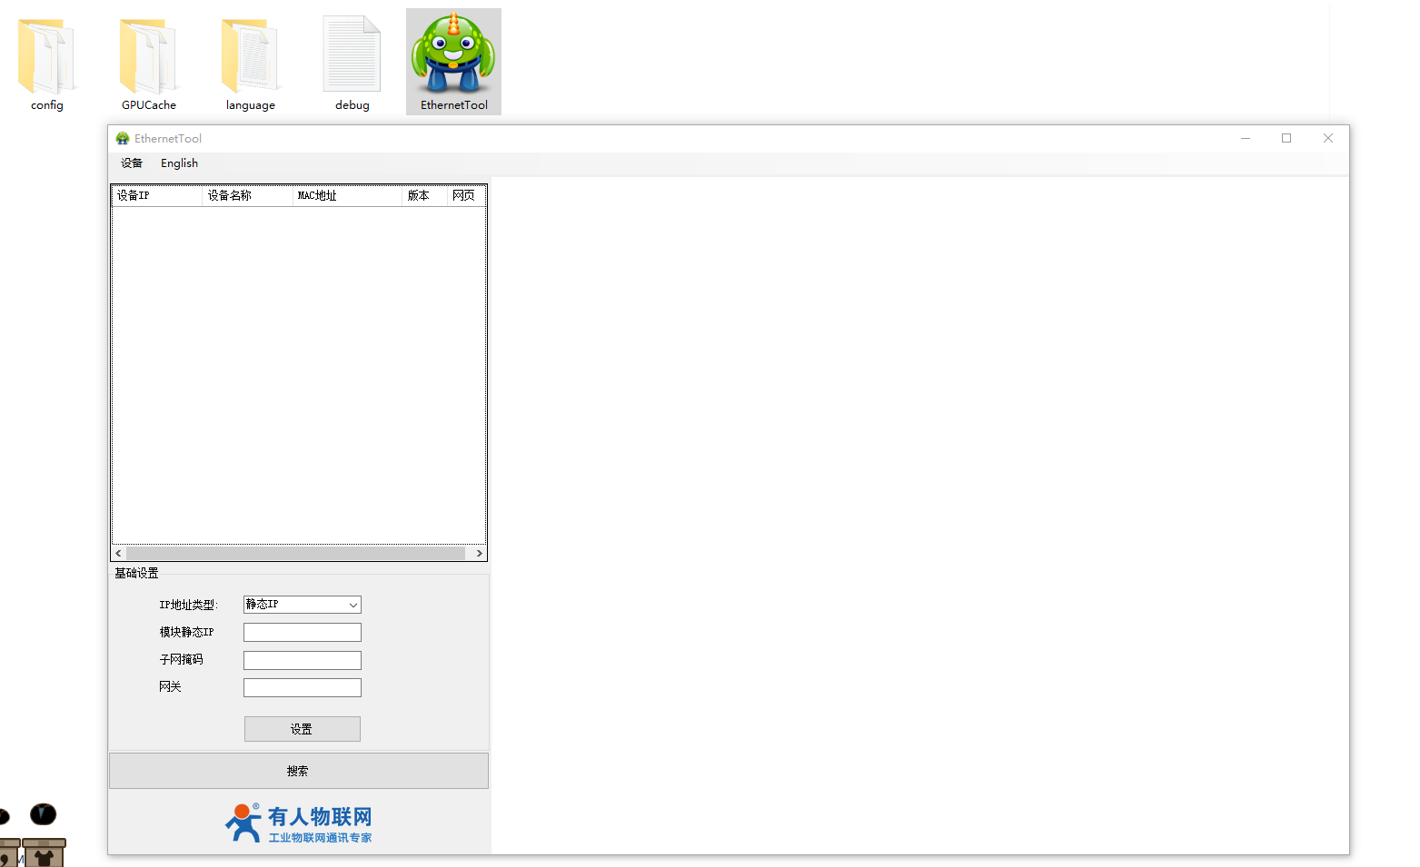The width and height of the screenshot is (1420, 867).
Task: Open the 设备 menu
Action: click(132, 163)
